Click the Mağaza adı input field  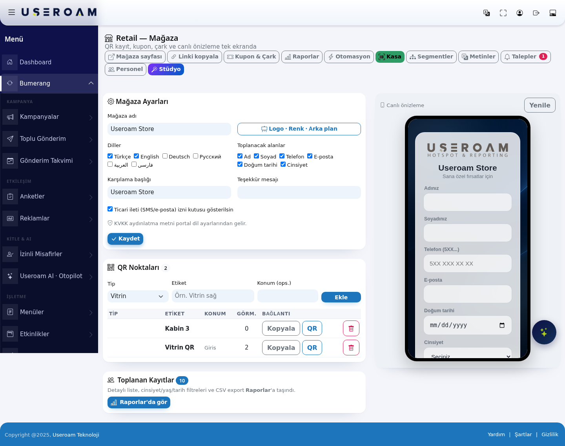coord(169,129)
